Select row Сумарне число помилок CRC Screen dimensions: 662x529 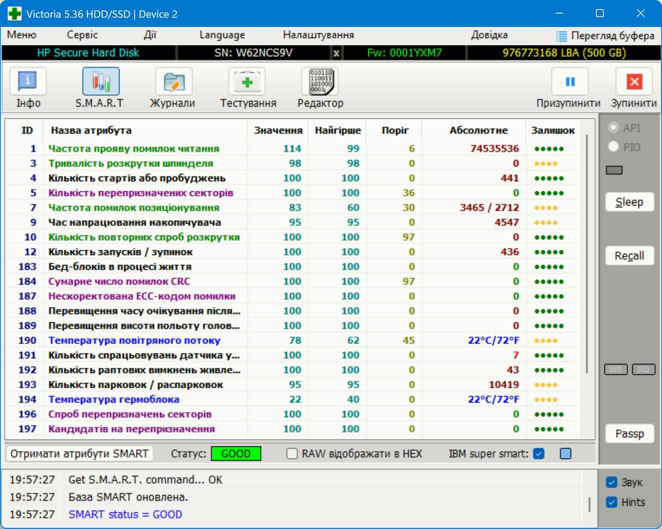click(x=292, y=281)
